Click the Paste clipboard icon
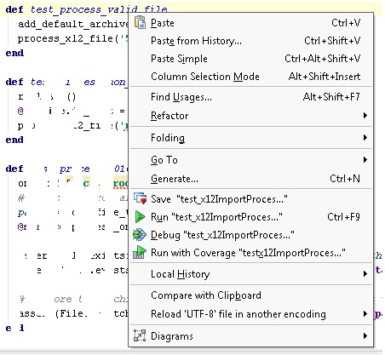 [x=140, y=22]
